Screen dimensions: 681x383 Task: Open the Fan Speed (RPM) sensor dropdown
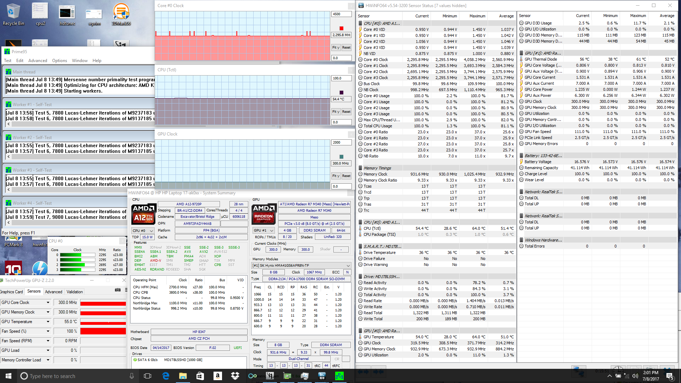48,341
